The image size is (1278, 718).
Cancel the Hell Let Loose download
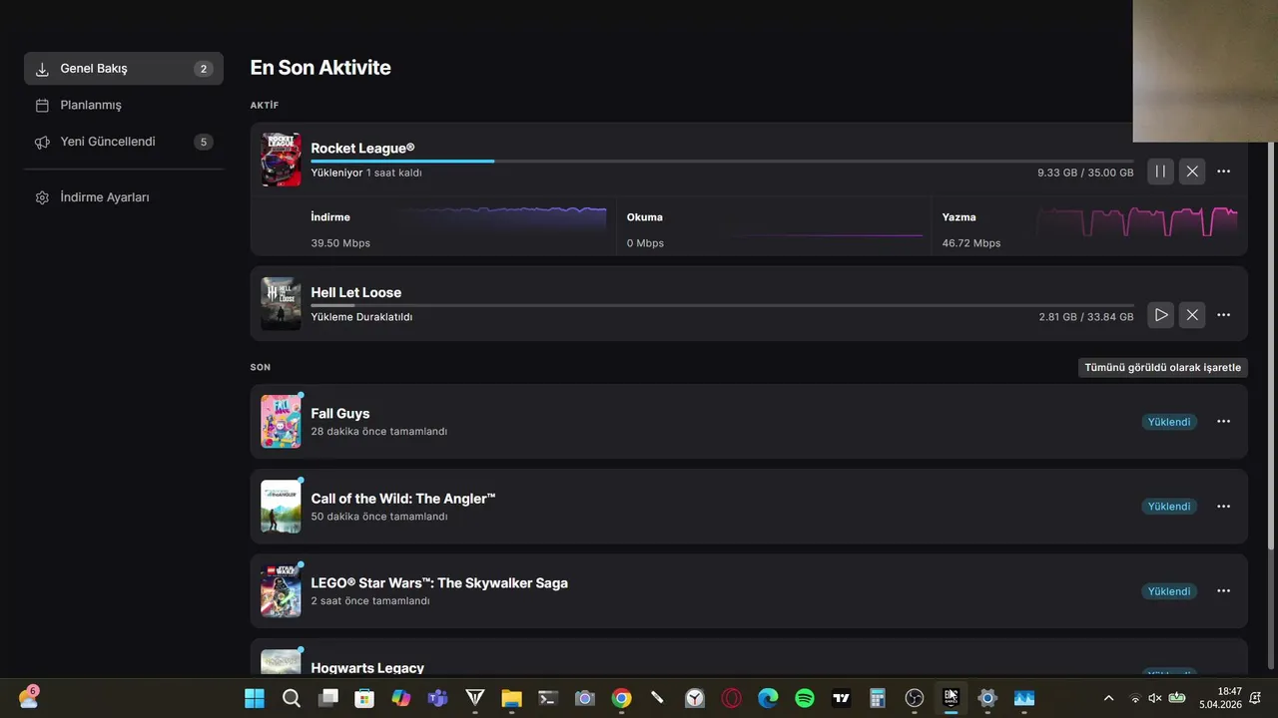[x=1192, y=315]
